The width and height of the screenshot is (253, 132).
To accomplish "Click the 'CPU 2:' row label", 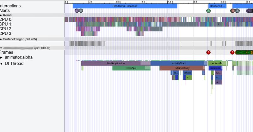I will pos(6,29).
